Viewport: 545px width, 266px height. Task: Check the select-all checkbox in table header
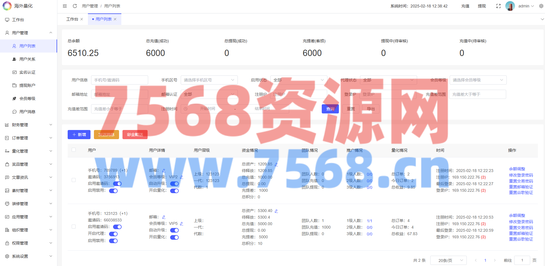(x=74, y=150)
